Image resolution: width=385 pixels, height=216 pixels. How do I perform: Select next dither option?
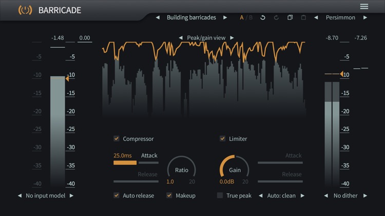point(365,196)
